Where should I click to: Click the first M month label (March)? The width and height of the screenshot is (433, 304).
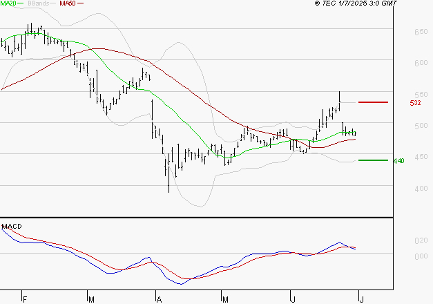(x=91, y=300)
